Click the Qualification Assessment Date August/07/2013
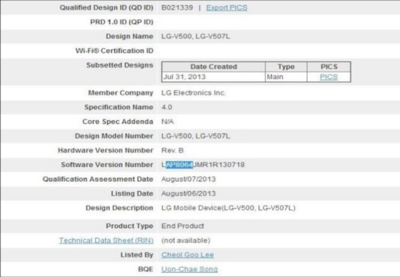Screen dimensions: 400x277 (x=188, y=179)
